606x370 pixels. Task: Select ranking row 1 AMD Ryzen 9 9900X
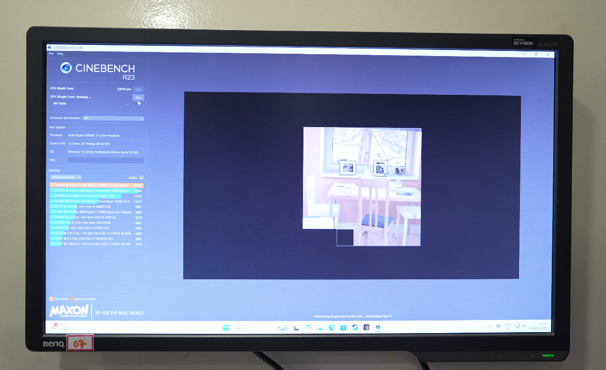click(97, 185)
